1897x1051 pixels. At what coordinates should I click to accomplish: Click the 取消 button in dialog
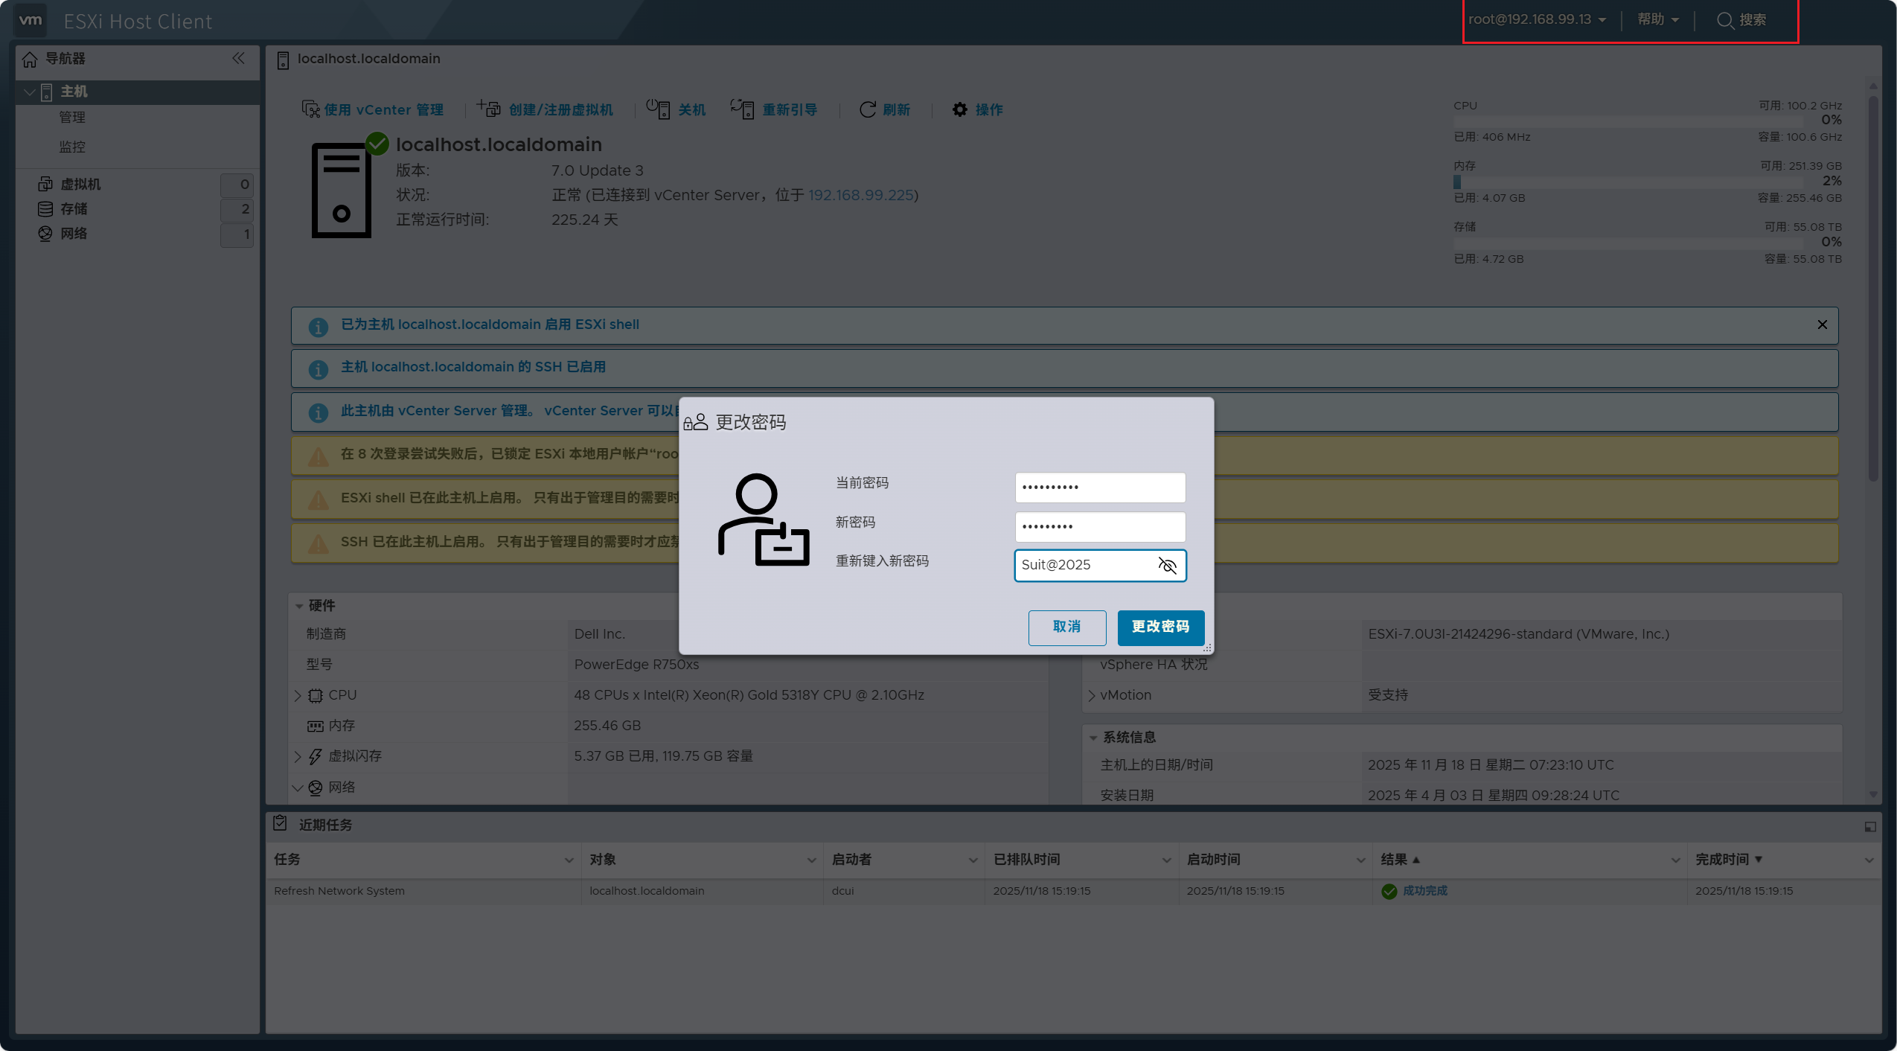pos(1066,627)
